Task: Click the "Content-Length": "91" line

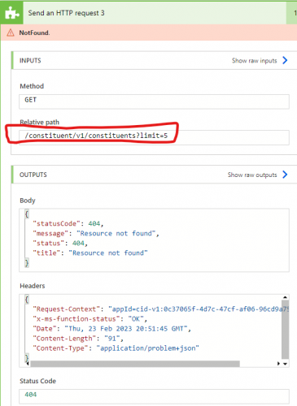Action: [x=78, y=339]
